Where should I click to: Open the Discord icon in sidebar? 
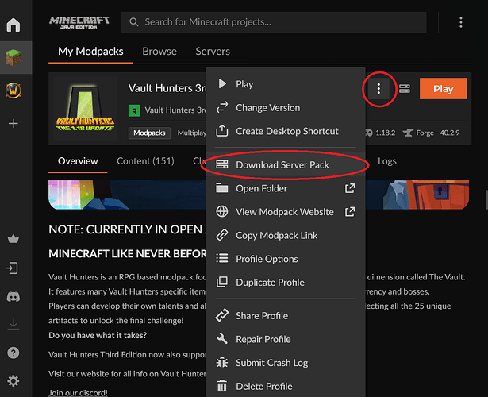tap(13, 297)
